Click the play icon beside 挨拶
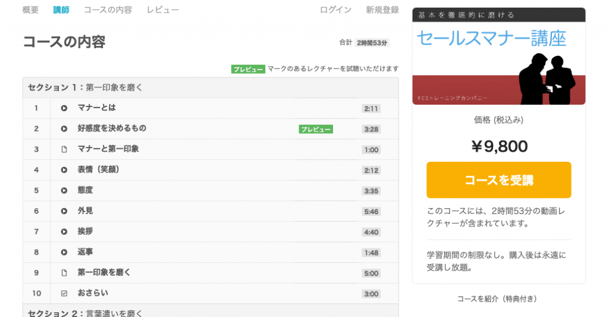 tap(64, 232)
